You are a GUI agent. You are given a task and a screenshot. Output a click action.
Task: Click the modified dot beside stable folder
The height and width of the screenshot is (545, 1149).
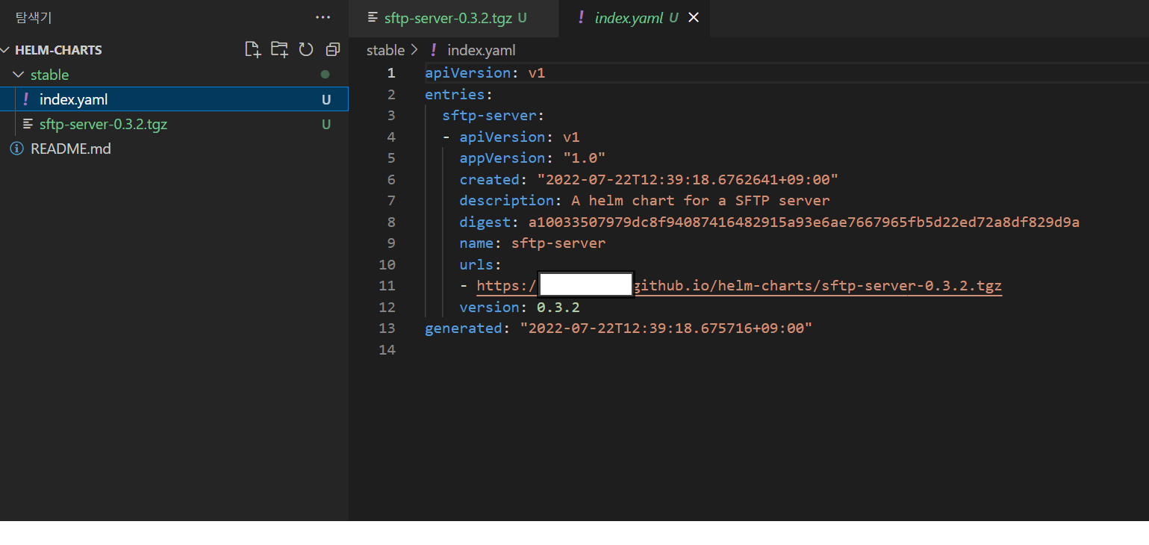coord(325,75)
